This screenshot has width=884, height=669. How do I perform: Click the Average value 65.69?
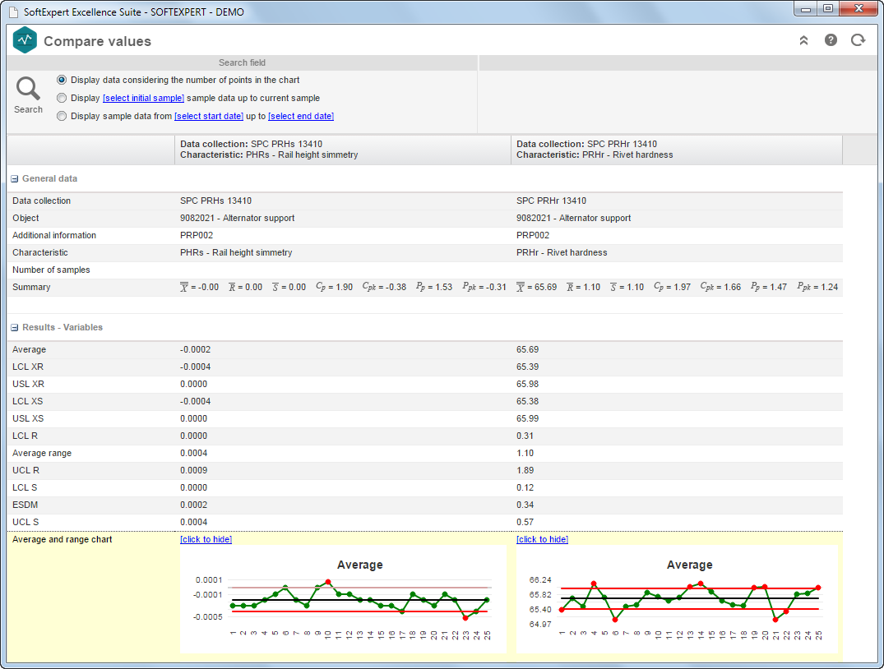[x=528, y=349]
